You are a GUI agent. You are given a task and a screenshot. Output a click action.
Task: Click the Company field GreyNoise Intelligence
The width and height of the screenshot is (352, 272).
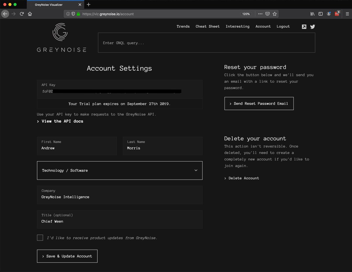(120, 195)
